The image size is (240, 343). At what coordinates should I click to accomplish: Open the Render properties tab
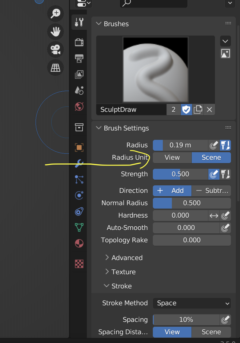tap(79, 42)
